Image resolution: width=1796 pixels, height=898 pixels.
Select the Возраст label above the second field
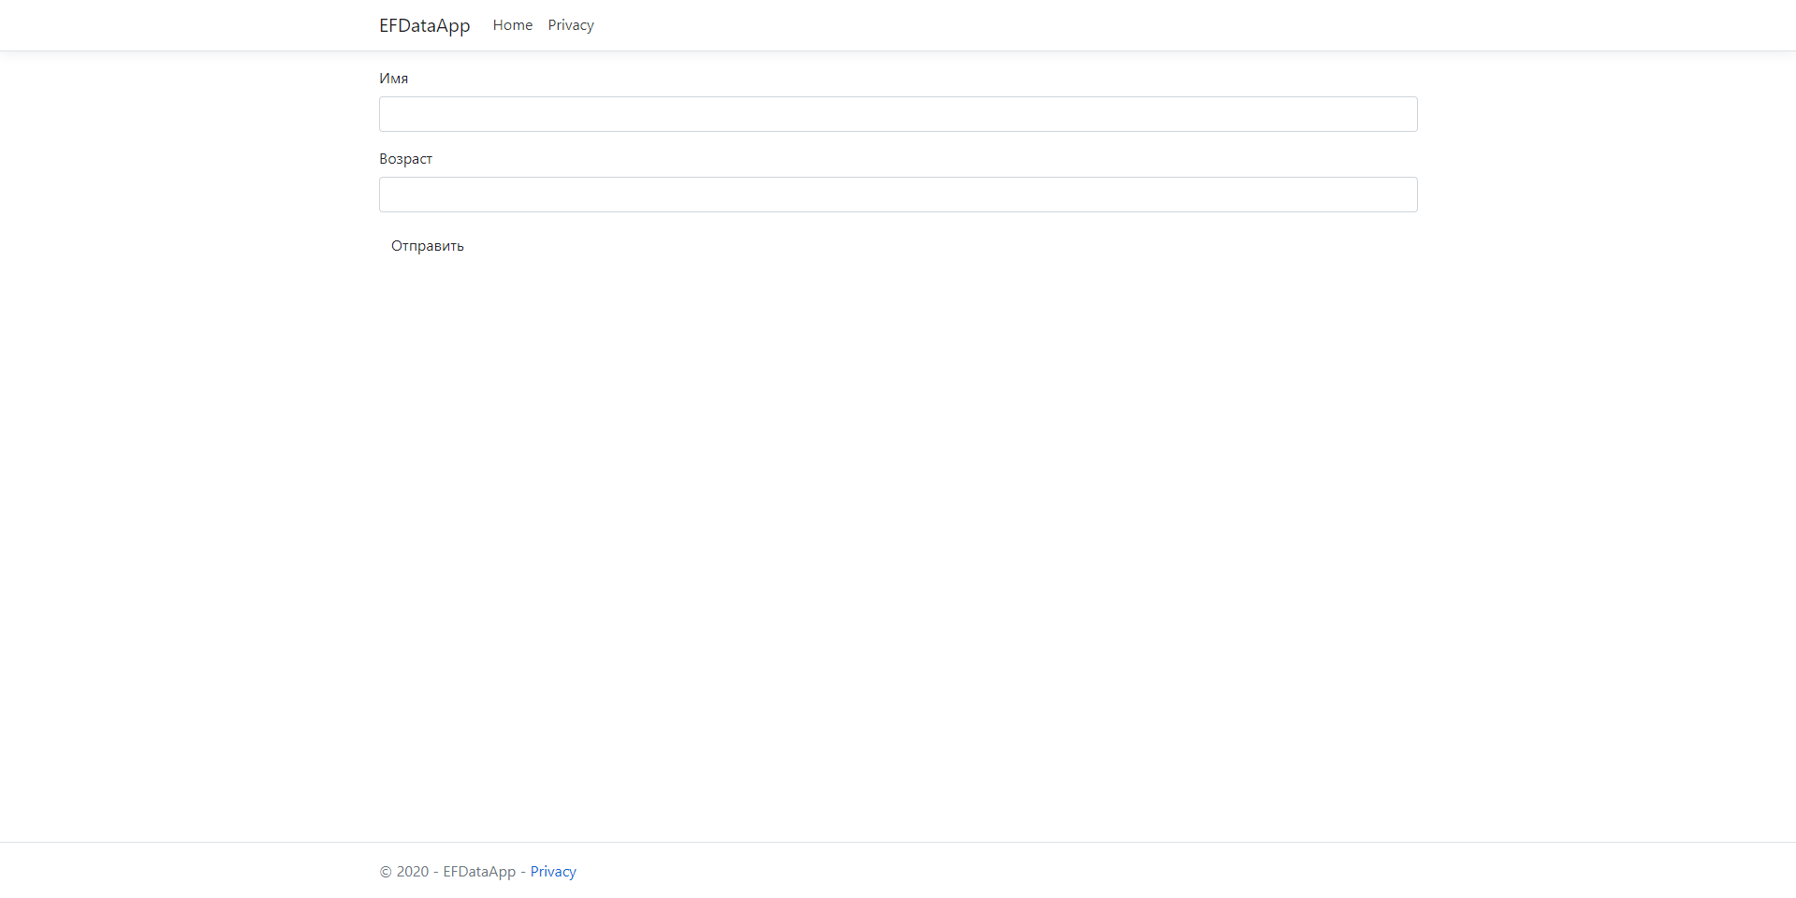pyautogui.click(x=405, y=158)
